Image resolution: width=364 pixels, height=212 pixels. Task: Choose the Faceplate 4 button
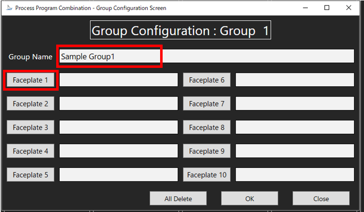30,151
